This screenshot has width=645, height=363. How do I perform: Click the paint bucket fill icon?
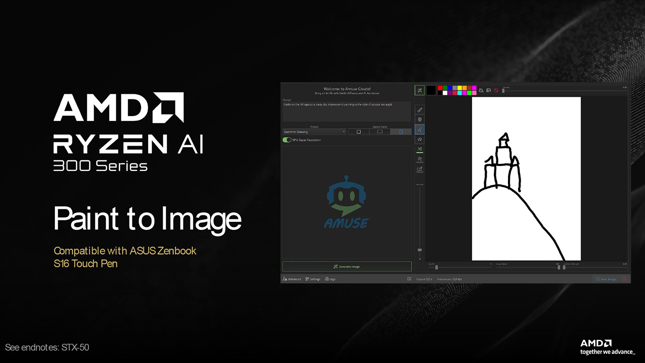click(x=481, y=90)
